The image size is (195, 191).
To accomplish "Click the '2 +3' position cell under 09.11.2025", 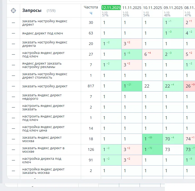I will 173,54.
